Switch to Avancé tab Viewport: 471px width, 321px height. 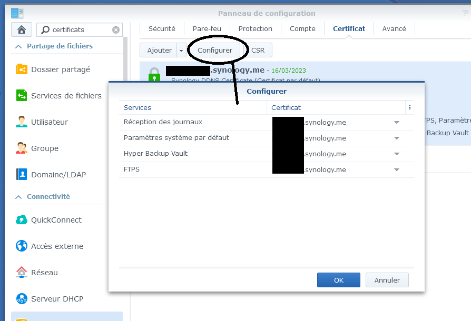pos(394,29)
